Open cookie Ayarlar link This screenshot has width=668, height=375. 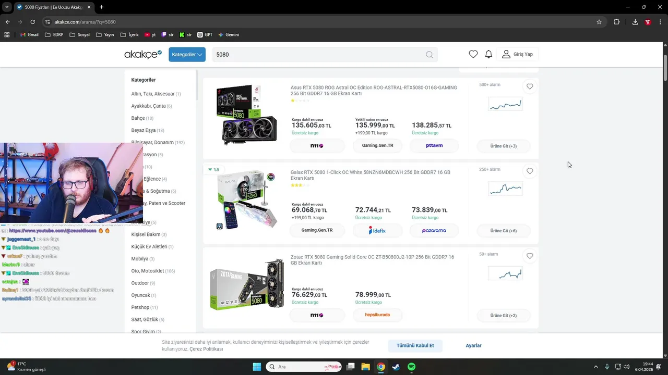[473, 345]
